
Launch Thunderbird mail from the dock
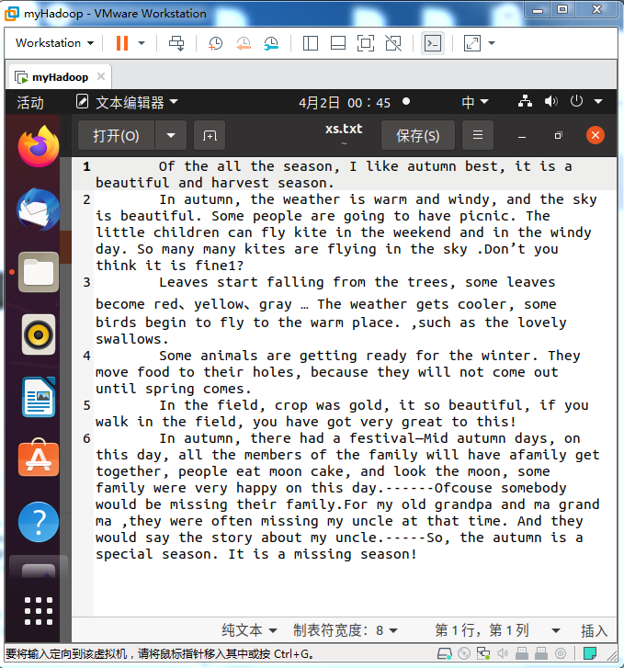(x=39, y=209)
